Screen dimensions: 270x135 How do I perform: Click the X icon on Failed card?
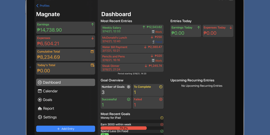pyautogui.click(x=161, y=99)
